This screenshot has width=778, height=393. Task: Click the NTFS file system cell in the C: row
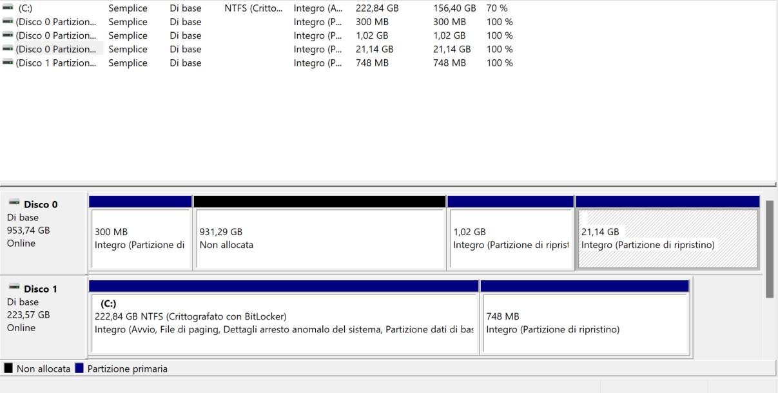253,8
